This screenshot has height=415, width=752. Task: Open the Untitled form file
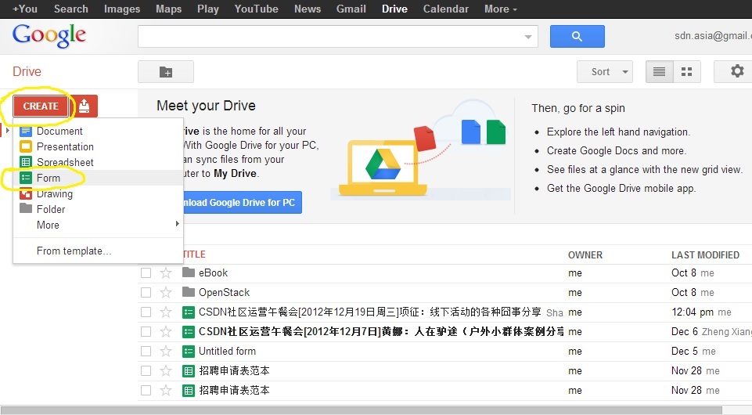(x=227, y=352)
